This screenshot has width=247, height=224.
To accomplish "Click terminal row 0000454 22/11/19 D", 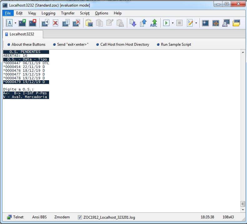I will coord(24,67).
